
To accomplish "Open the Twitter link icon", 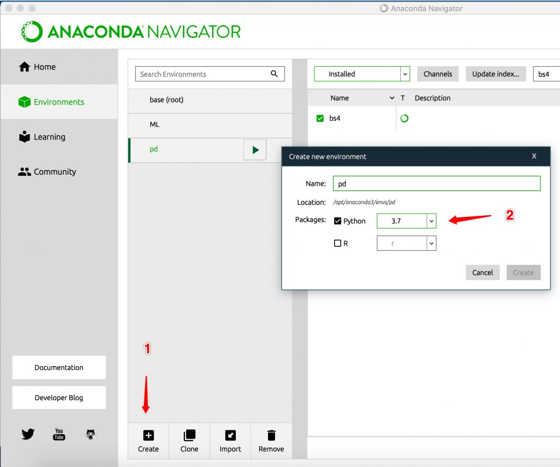I will (28, 434).
